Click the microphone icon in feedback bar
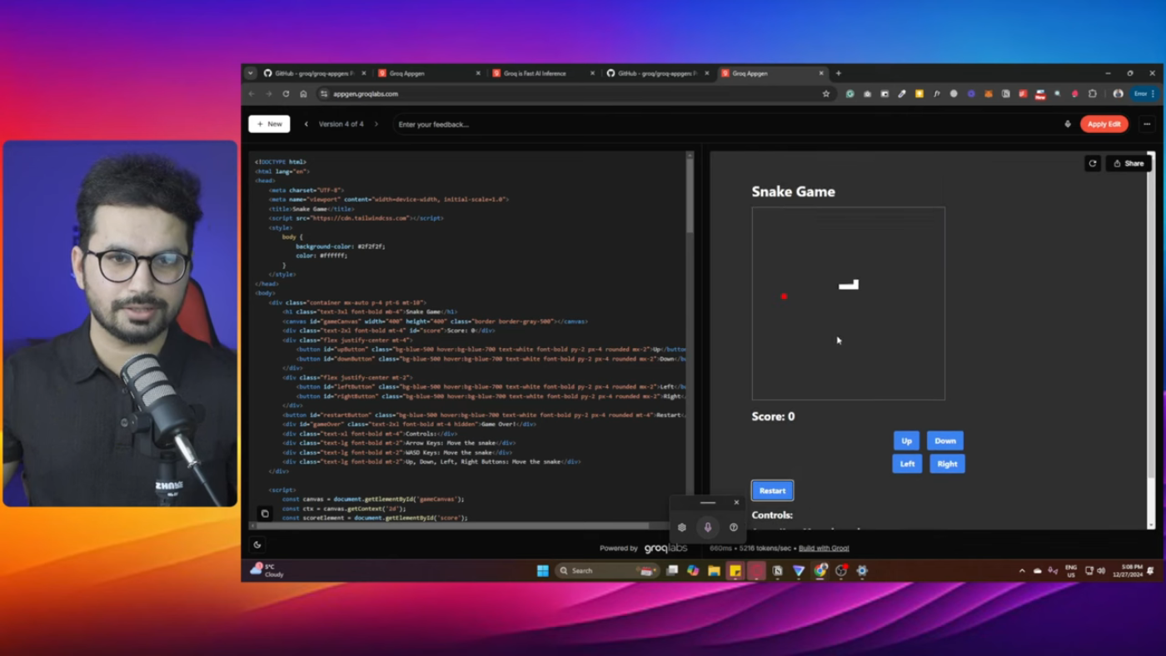 pyautogui.click(x=1068, y=124)
